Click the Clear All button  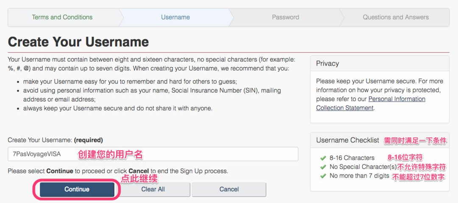pos(153,189)
